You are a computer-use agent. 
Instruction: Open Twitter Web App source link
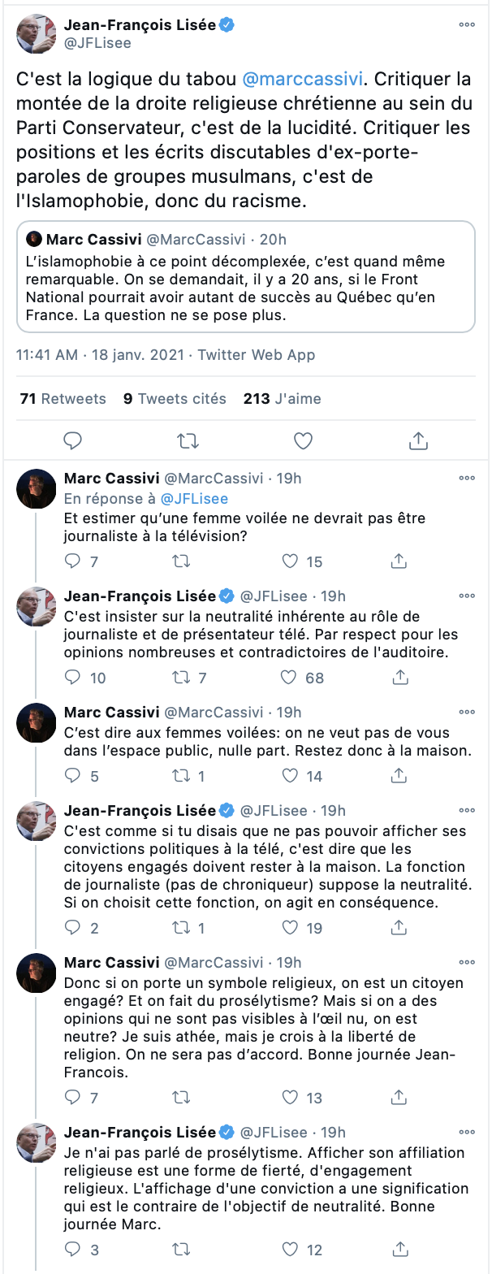point(257,355)
